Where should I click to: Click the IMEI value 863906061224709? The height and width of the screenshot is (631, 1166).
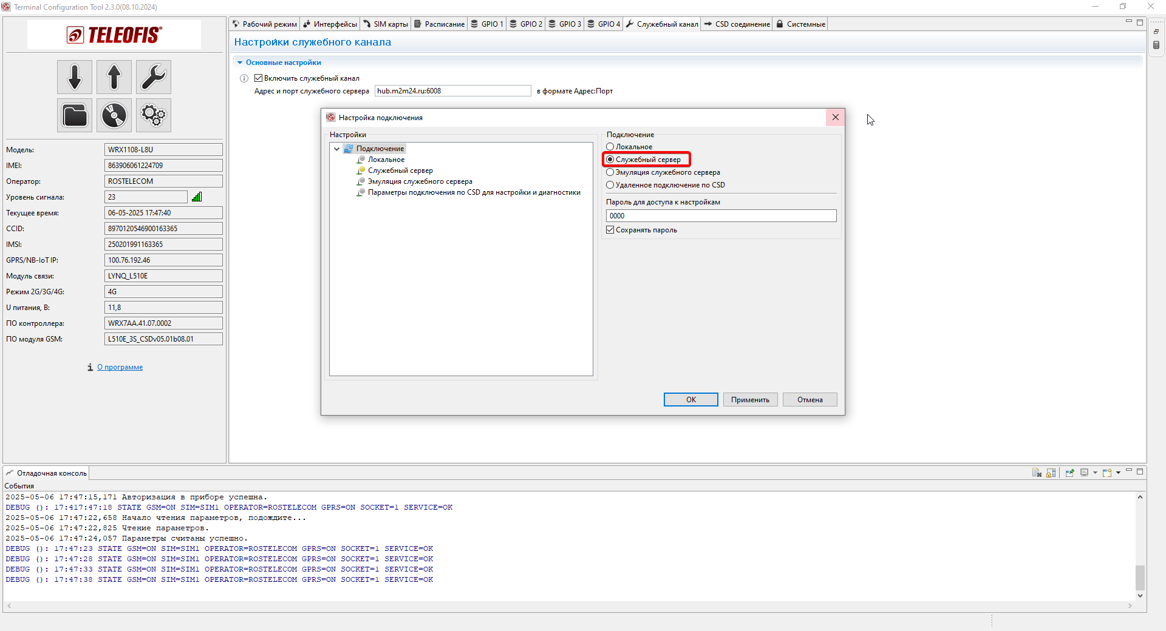click(x=163, y=166)
